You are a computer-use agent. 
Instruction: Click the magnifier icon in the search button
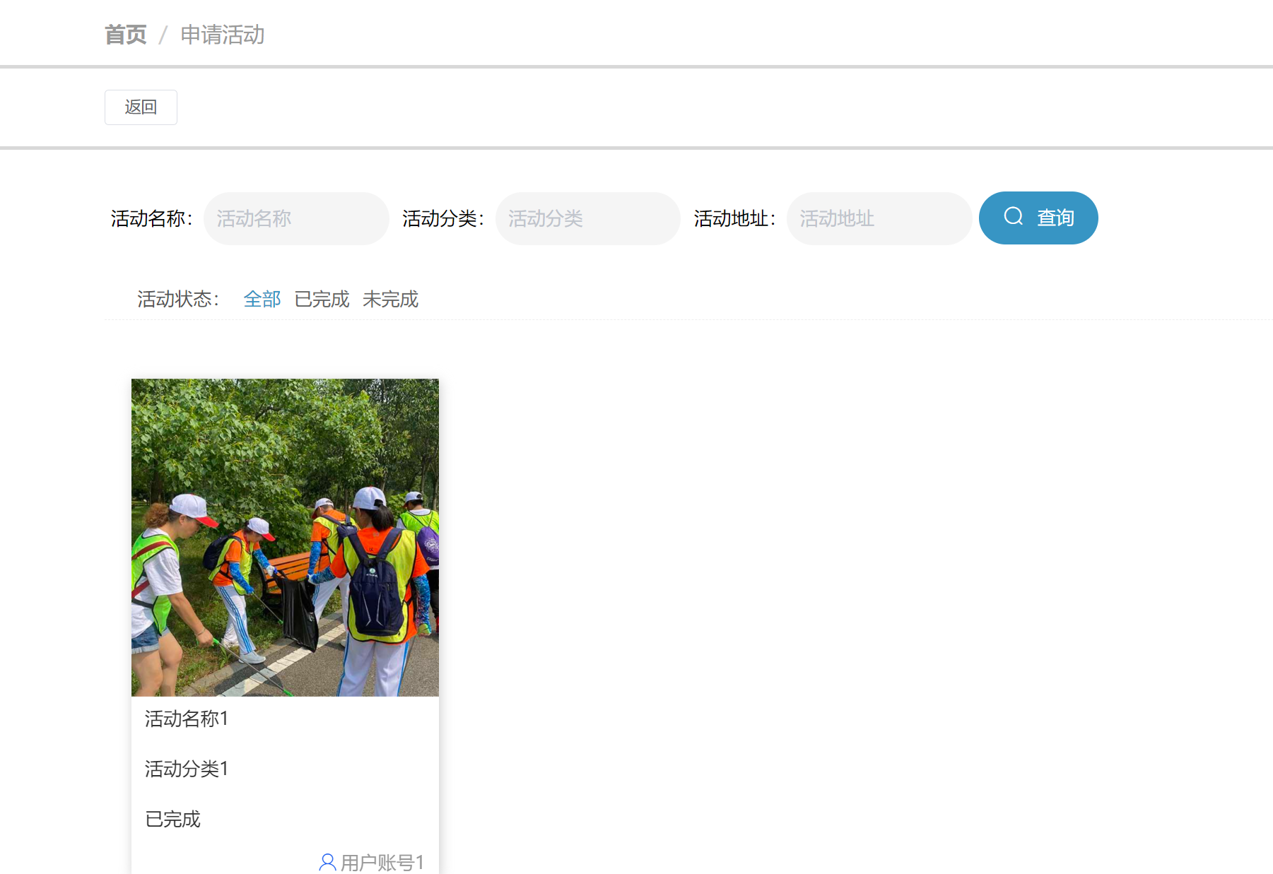[1014, 218]
